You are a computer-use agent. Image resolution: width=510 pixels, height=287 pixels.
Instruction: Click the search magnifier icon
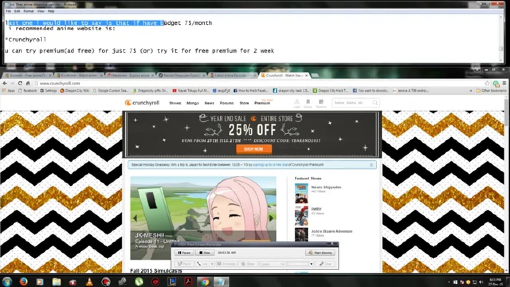tap(375, 103)
